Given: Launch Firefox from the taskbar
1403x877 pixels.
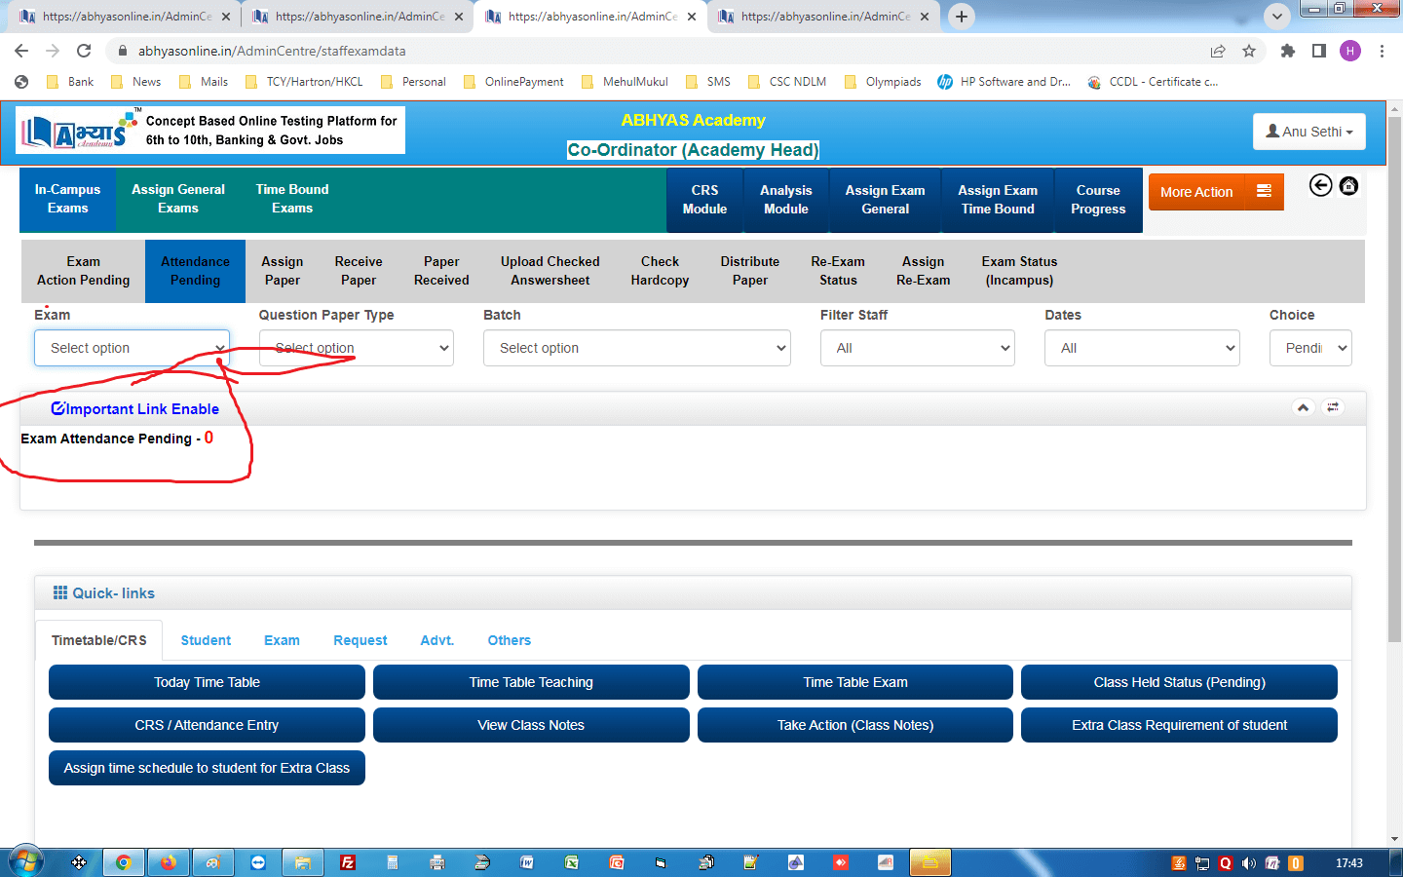Looking at the screenshot, I should (169, 862).
